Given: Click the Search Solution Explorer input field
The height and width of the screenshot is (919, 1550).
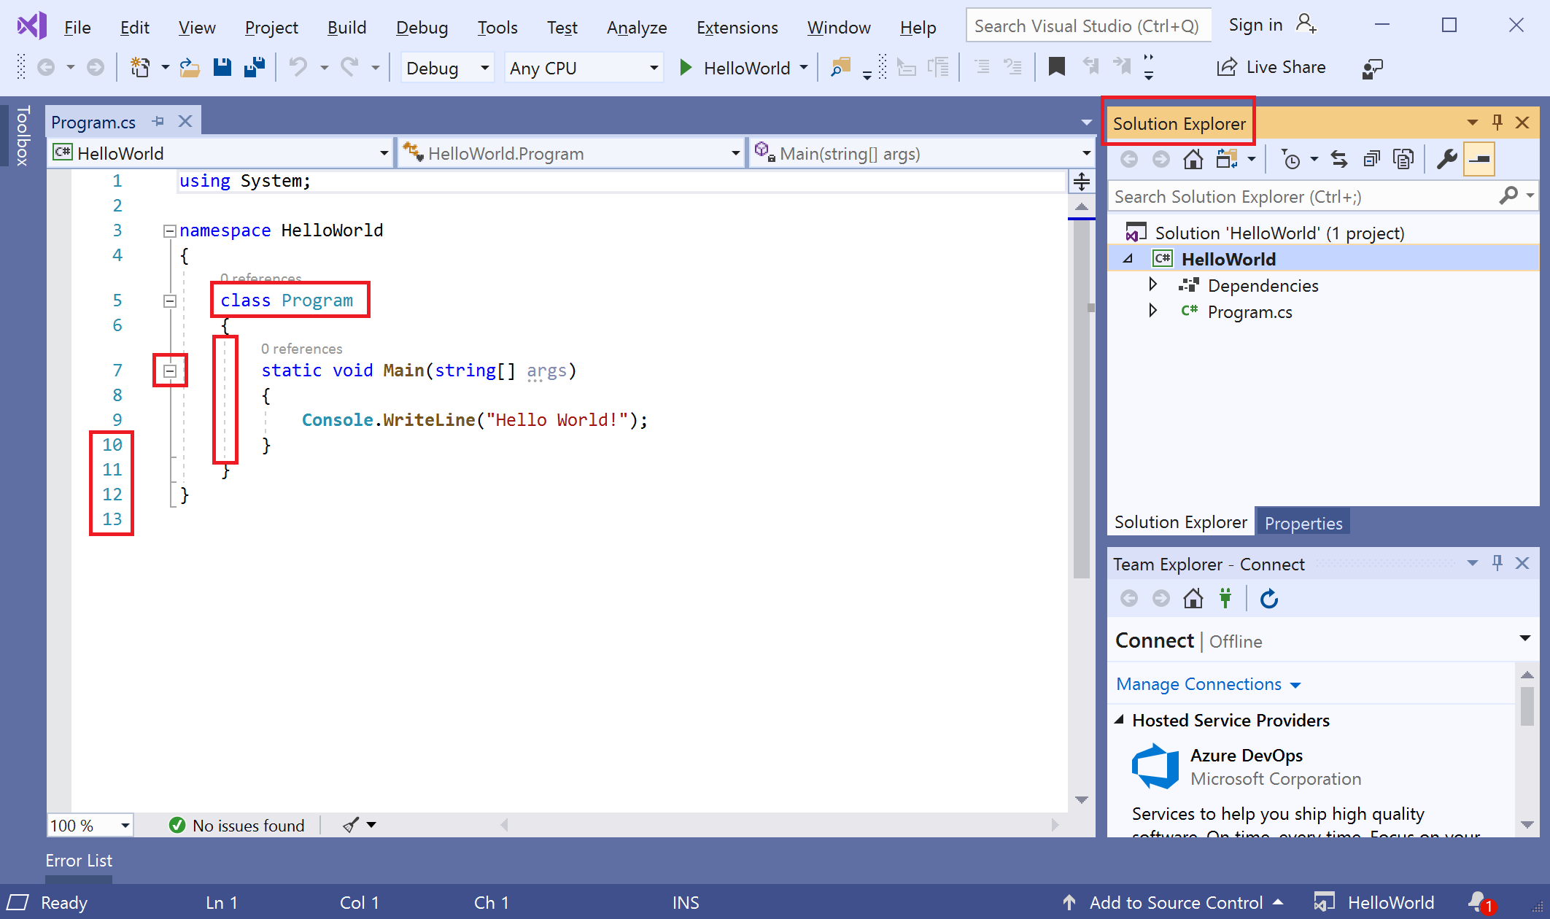Looking at the screenshot, I should click(1302, 195).
